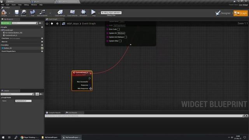Open Find in the blueprint toolbar
The height and width of the screenshot is (140, 249).
(33, 13)
